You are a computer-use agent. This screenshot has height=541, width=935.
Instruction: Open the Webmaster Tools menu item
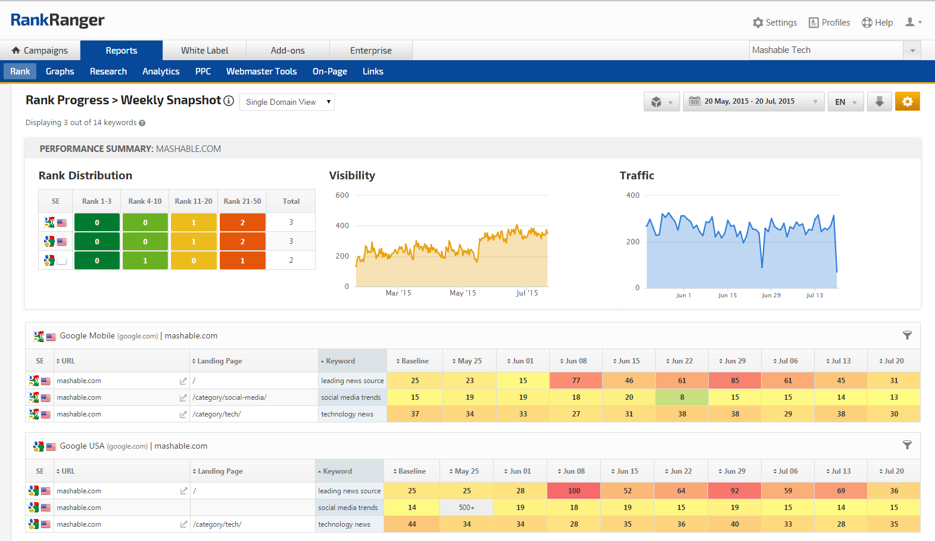point(261,71)
